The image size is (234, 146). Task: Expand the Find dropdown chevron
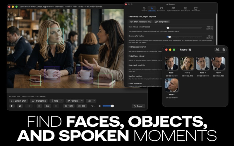click(61, 101)
